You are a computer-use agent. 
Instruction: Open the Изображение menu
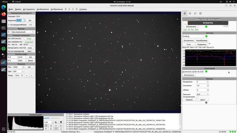tap(43, 9)
